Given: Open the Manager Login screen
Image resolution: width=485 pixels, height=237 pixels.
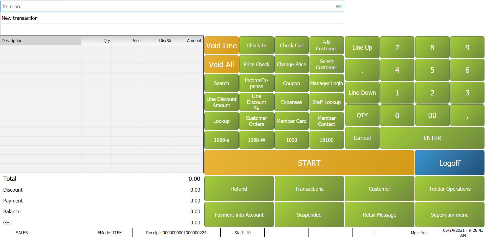Looking at the screenshot, I should pos(326,83).
